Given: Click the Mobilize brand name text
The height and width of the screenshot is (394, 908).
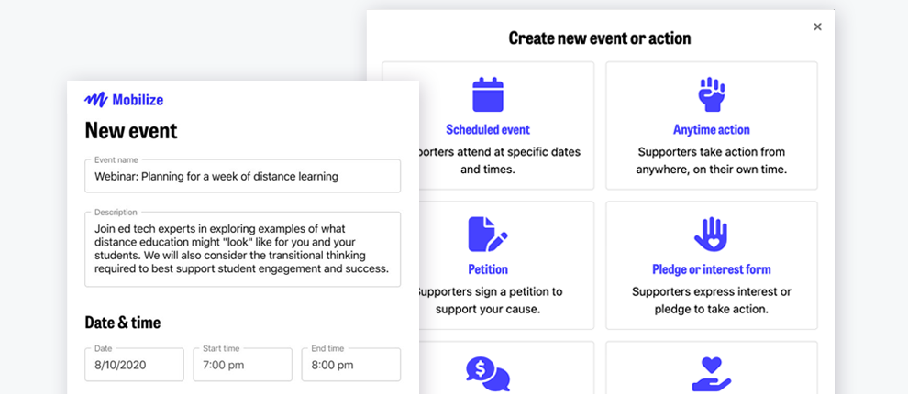Looking at the screenshot, I should (138, 100).
